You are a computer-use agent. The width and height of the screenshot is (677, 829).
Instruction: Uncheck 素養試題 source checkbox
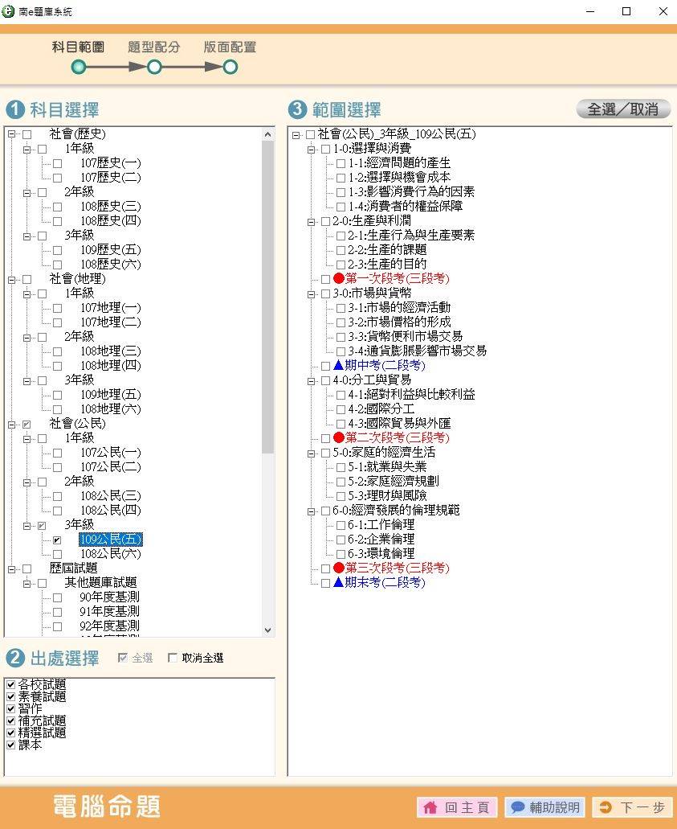10,697
